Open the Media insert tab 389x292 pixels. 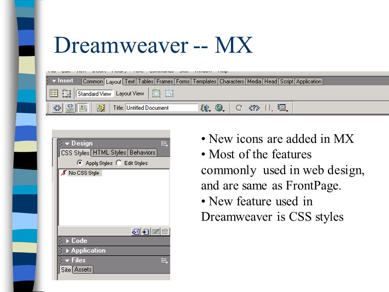pyautogui.click(x=254, y=82)
